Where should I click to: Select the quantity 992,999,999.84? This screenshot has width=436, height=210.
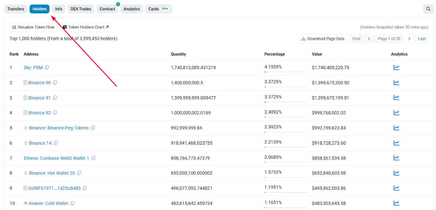click(x=186, y=128)
